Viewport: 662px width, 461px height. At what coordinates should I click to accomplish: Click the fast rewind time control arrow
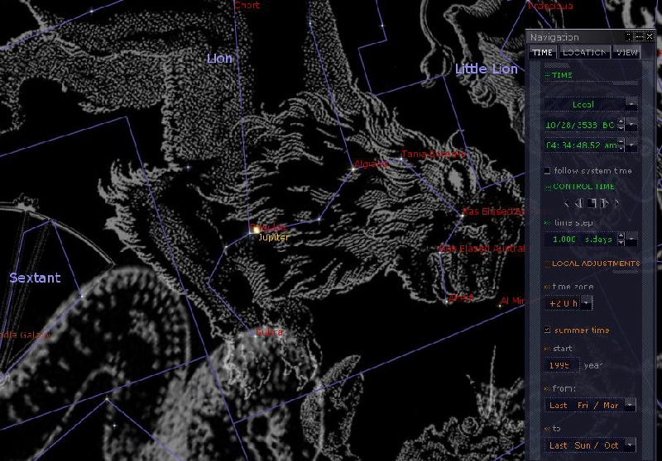[567, 204]
